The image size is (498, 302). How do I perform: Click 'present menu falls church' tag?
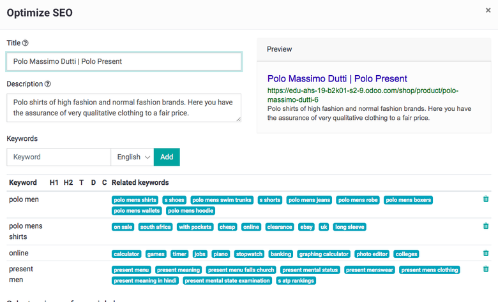point(241,270)
